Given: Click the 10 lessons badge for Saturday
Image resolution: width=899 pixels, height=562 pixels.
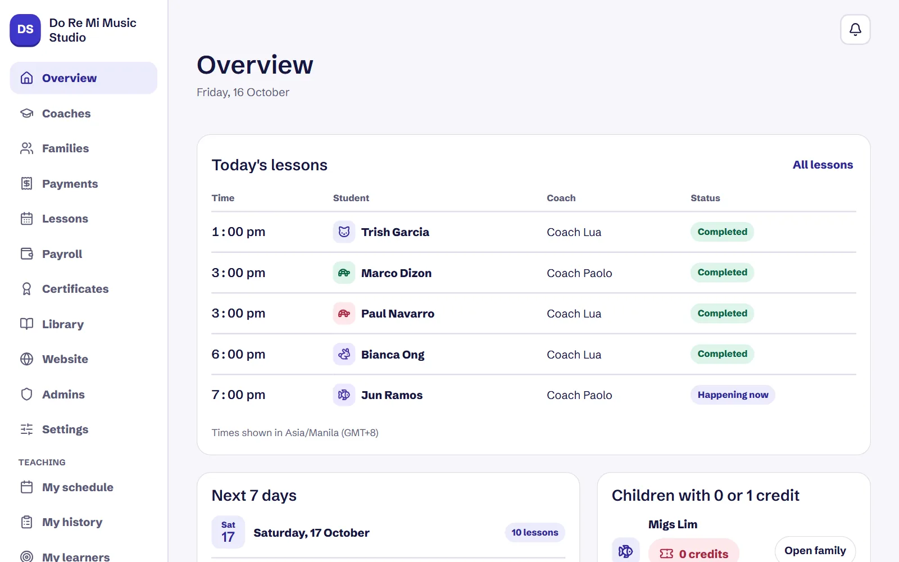Looking at the screenshot, I should coord(535,532).
